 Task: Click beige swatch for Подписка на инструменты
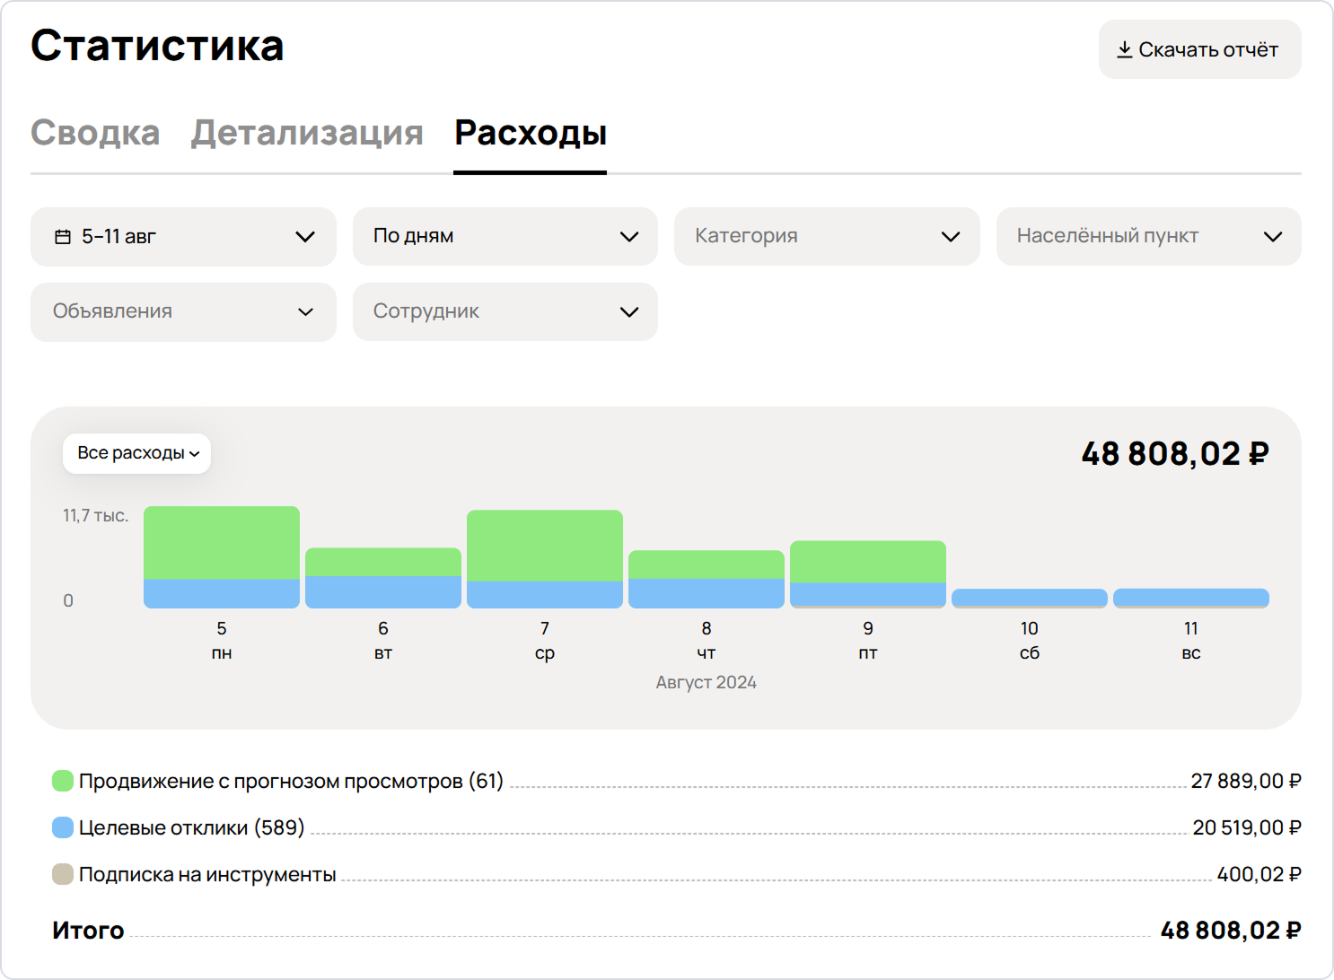coord(63,874)
